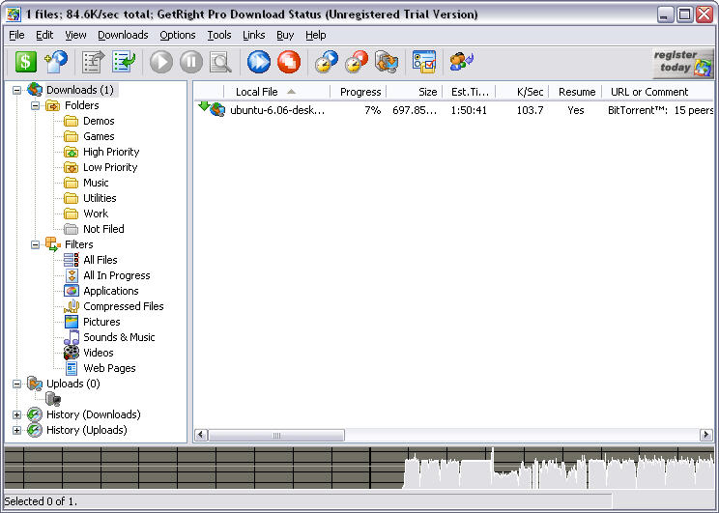The image size is (719, 513).
Task: Click the green dollar Buy icon
Action: click(26, 62)
